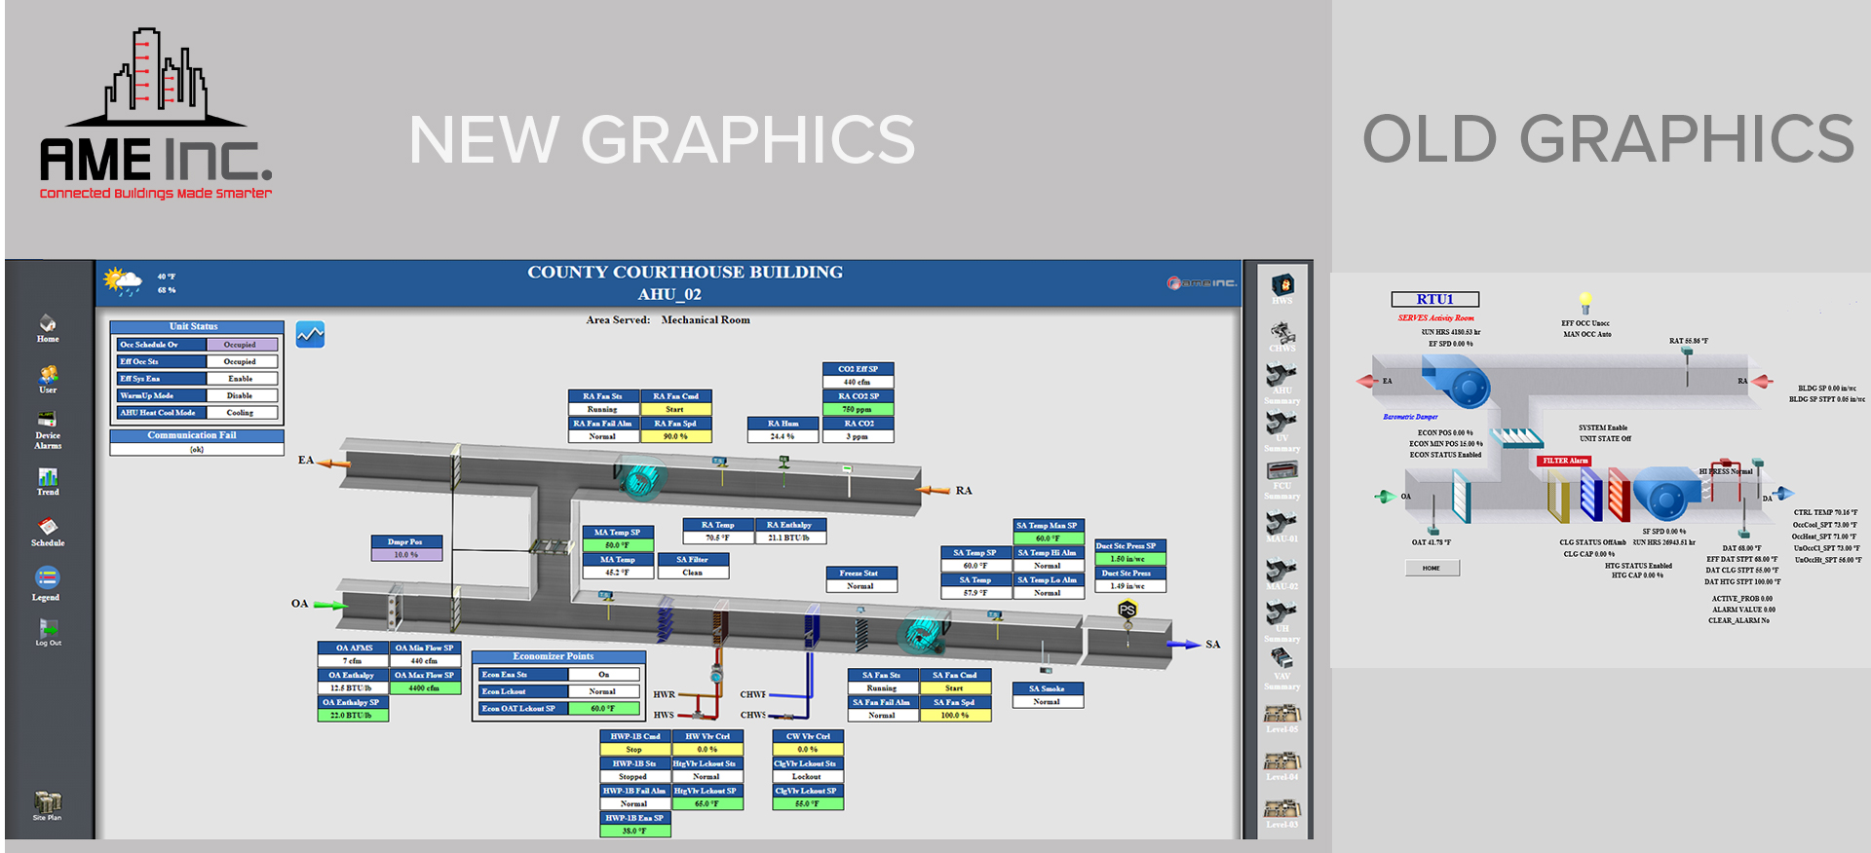Click the RA CO2 SP 750 ppm setpoint
1871x853 pixels.
click(858, 410)
